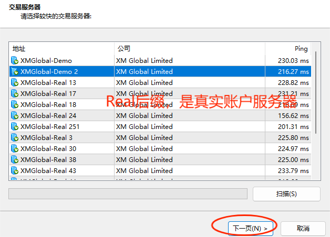Click the server icon beside XMGlobal-Real 3
Screen dimensions: 330x237
(15, 137)
